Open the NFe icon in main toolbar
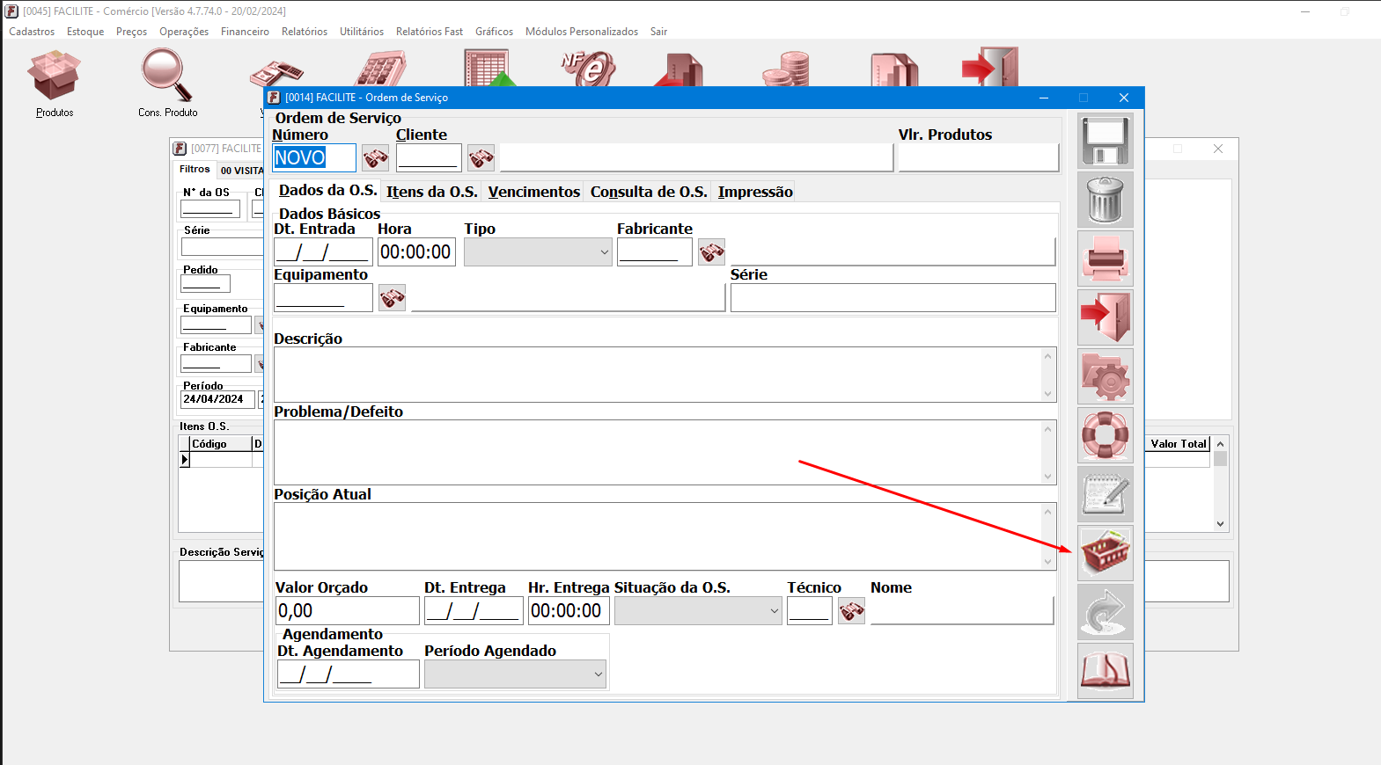 [588, 67]
